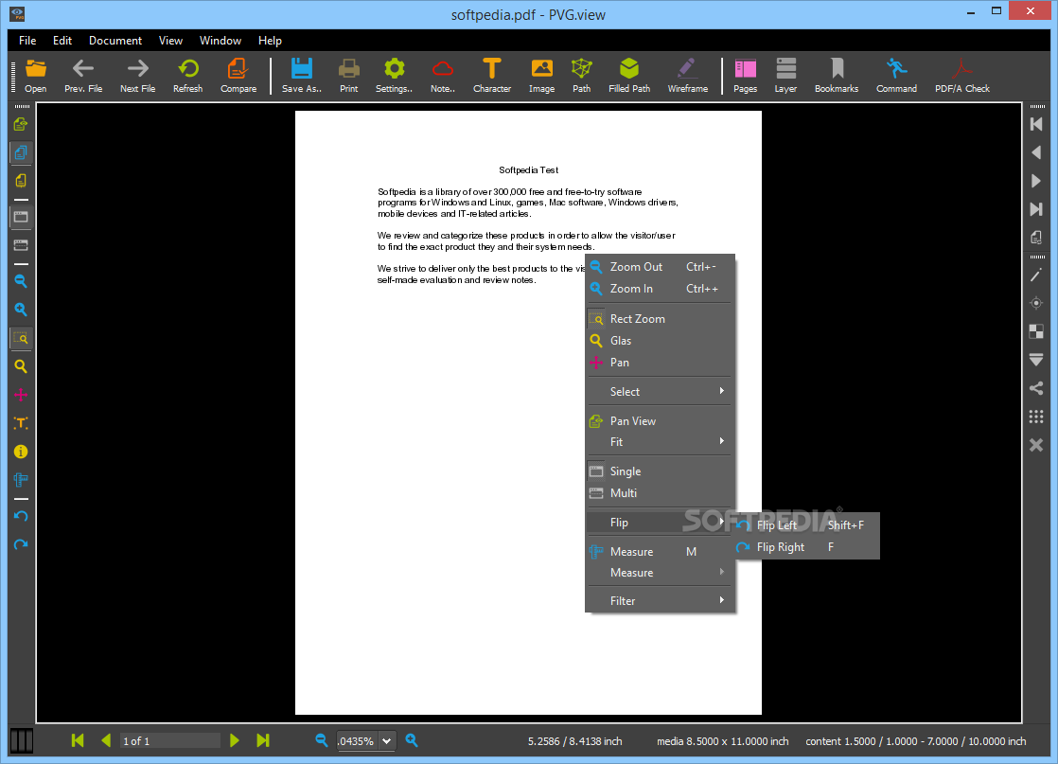The height and width of the screenshot is (764, 1058).
Task: Open Settings.. gear icon
Action: tap(394, 76)
